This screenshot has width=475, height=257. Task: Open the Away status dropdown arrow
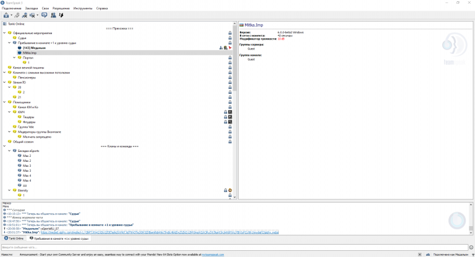pyautogui.click(x=37, y=15)
